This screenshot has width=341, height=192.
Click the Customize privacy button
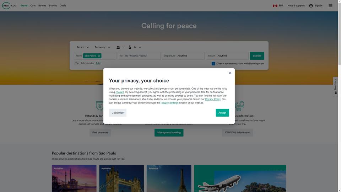pos(118,113)
